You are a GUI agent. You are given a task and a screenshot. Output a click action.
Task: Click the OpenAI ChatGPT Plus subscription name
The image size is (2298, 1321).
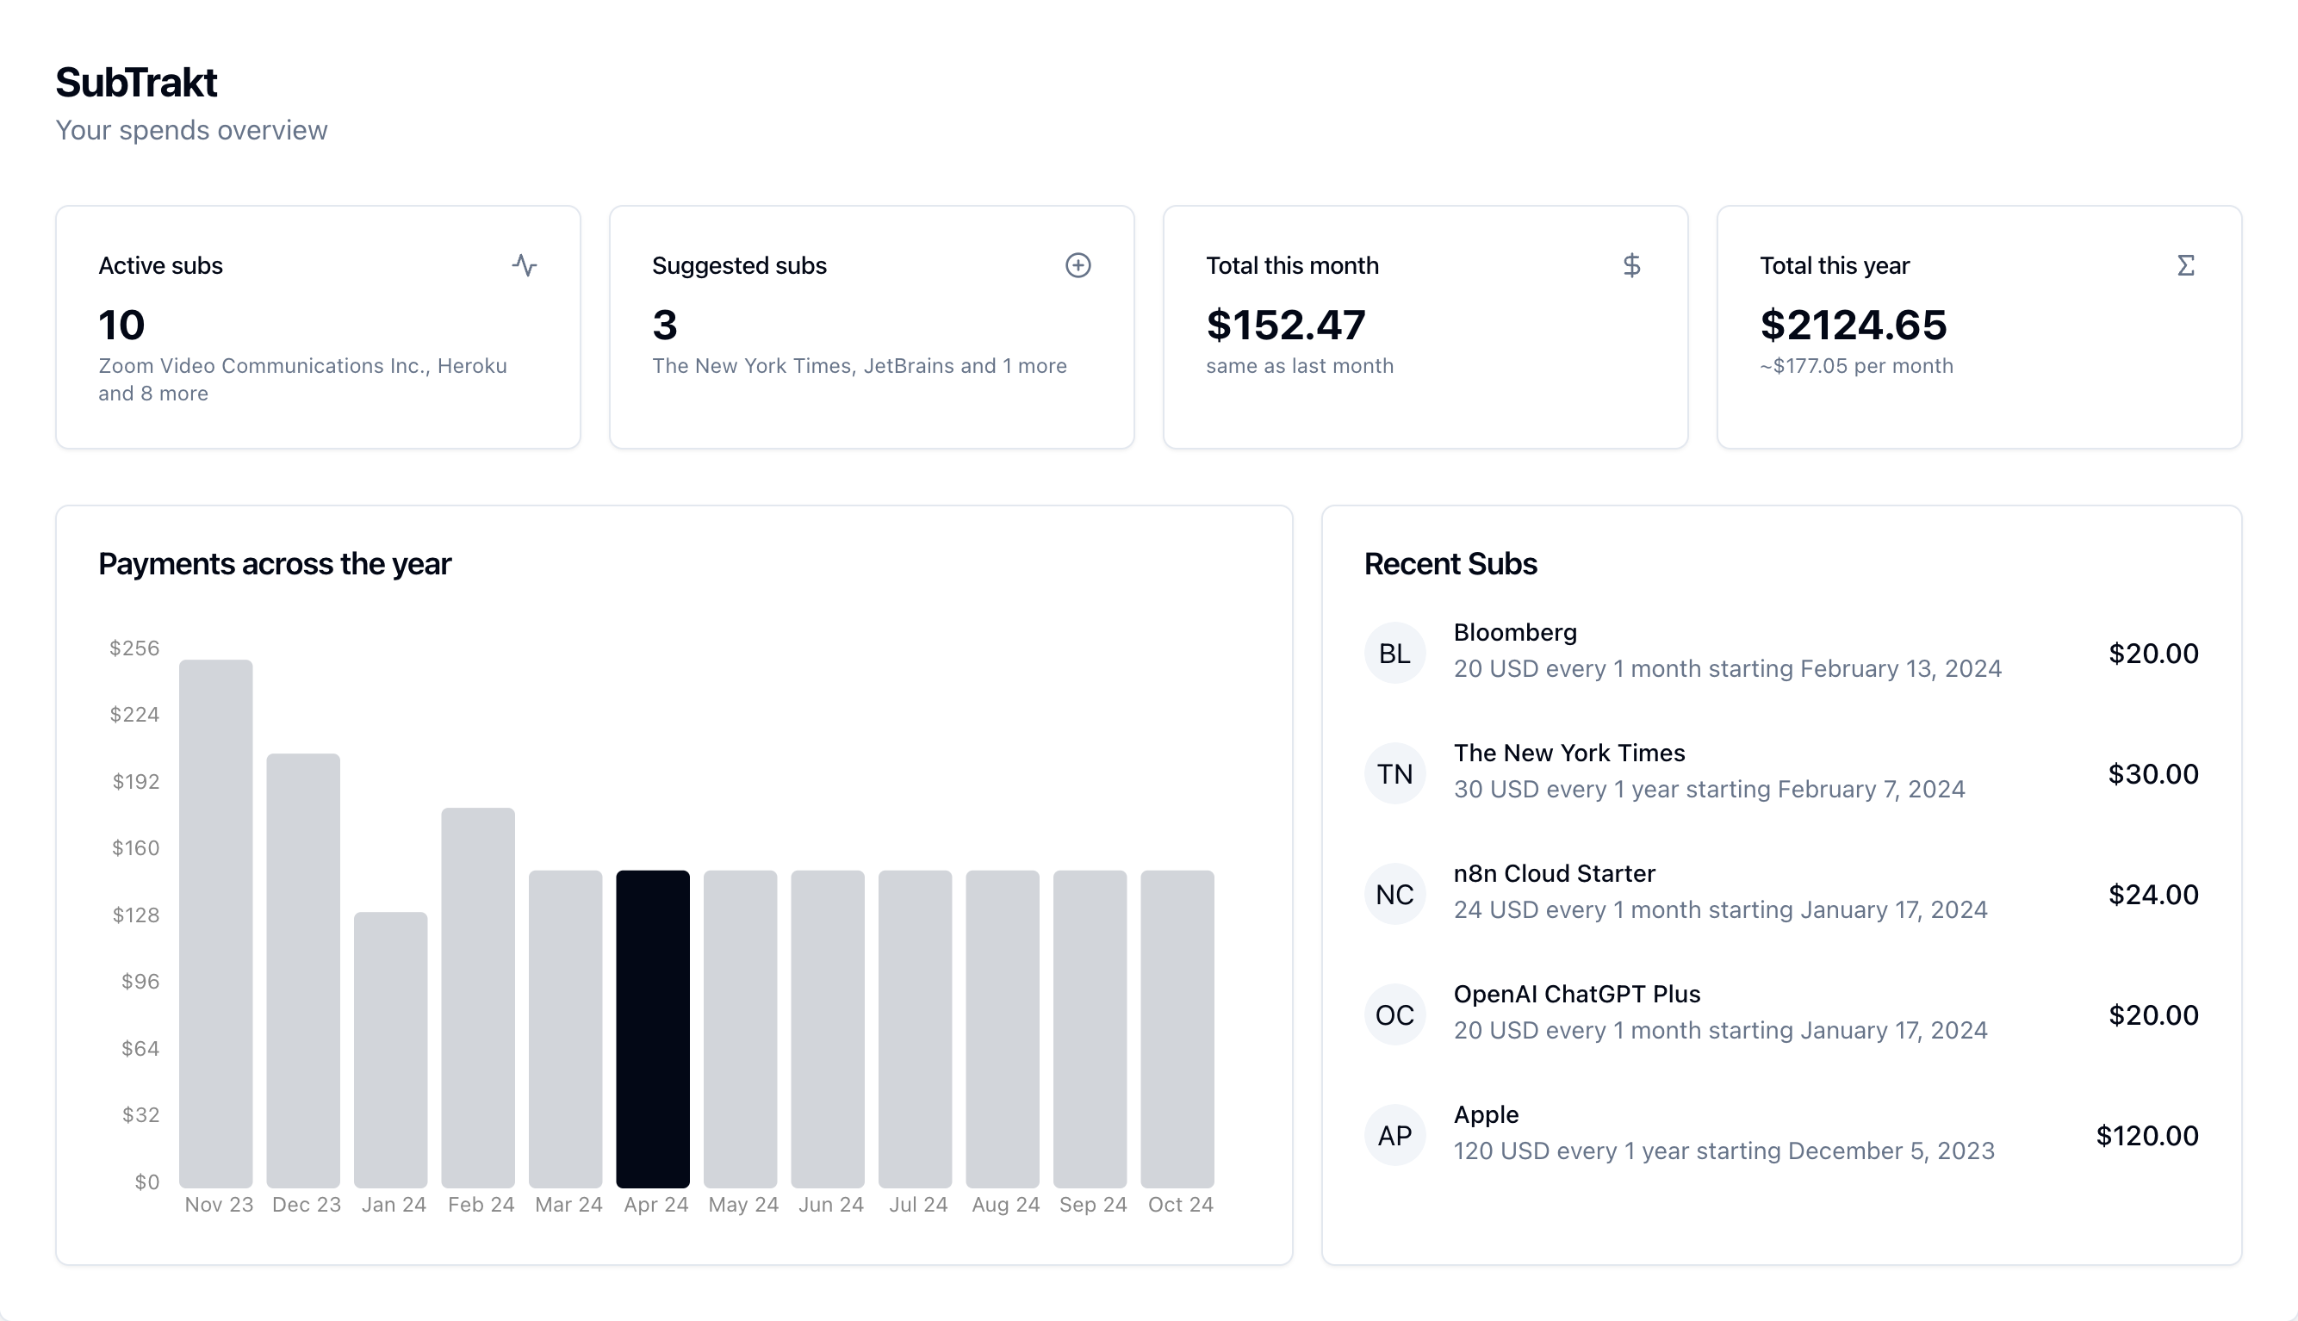(1577, 995)
